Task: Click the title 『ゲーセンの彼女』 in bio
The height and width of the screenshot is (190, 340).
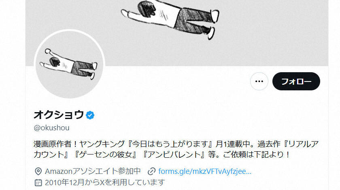Action: coord(105,155)
